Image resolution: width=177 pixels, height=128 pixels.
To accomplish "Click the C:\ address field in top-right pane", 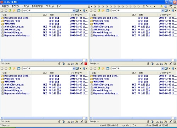I will click(x=136, y=11).
